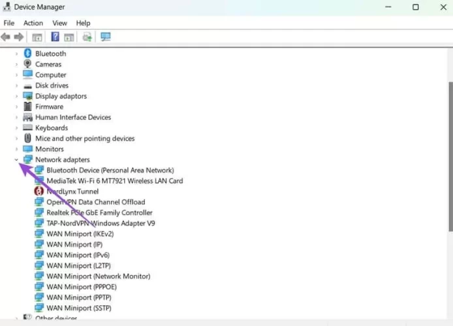Viewport: 453px width, 326px height.
Task: Expand the Keyboards category
Action: tap(16, 128)
